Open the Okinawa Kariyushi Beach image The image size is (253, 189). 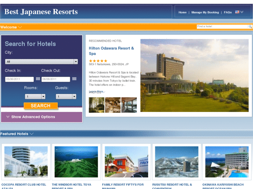coord(227,162)
